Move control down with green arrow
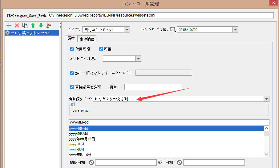Image resolution: width=279 pixels, height=168 pixels. pyautogui.click(x=41, y=25)
